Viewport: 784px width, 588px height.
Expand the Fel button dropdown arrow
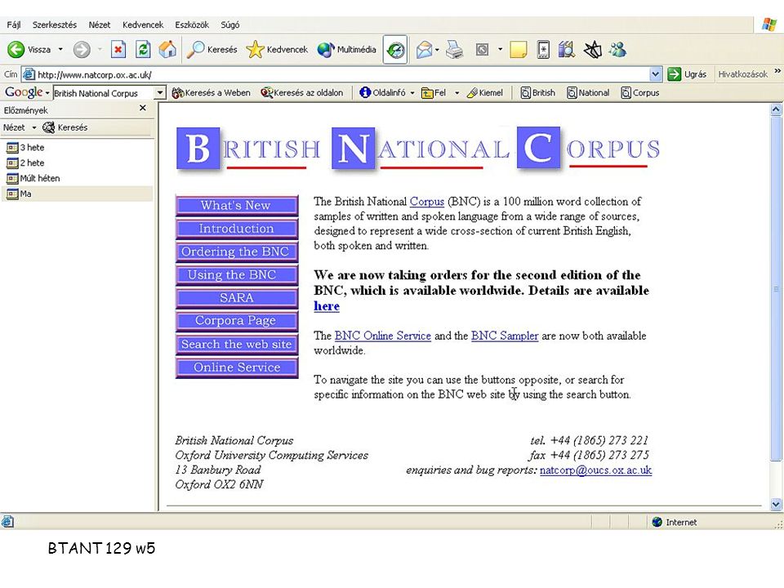pos(457,92)
